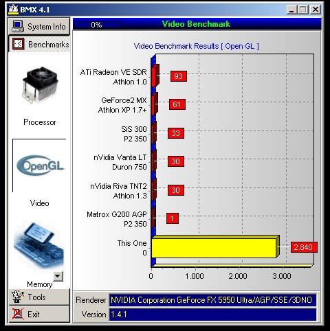Screen dimensions: 330x331
Task: Expand the benchmark list with the down arrow
Action: [x=58, y=276]
